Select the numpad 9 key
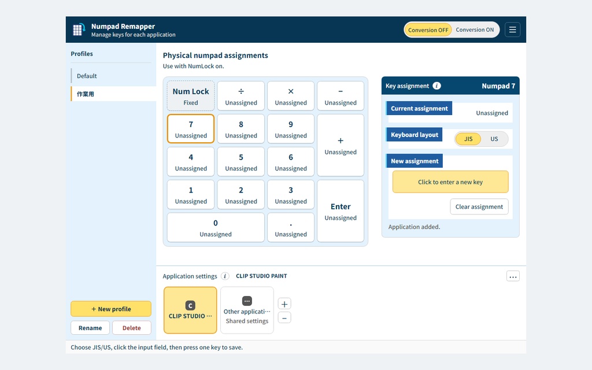 tap(291, 129)
